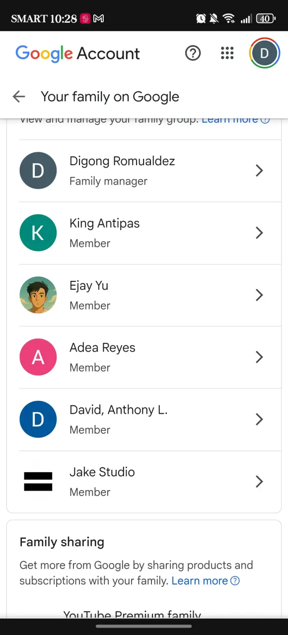Select David, Anthony L. member row
Viewport: 288px width, 635px height.
pos(150,420)
